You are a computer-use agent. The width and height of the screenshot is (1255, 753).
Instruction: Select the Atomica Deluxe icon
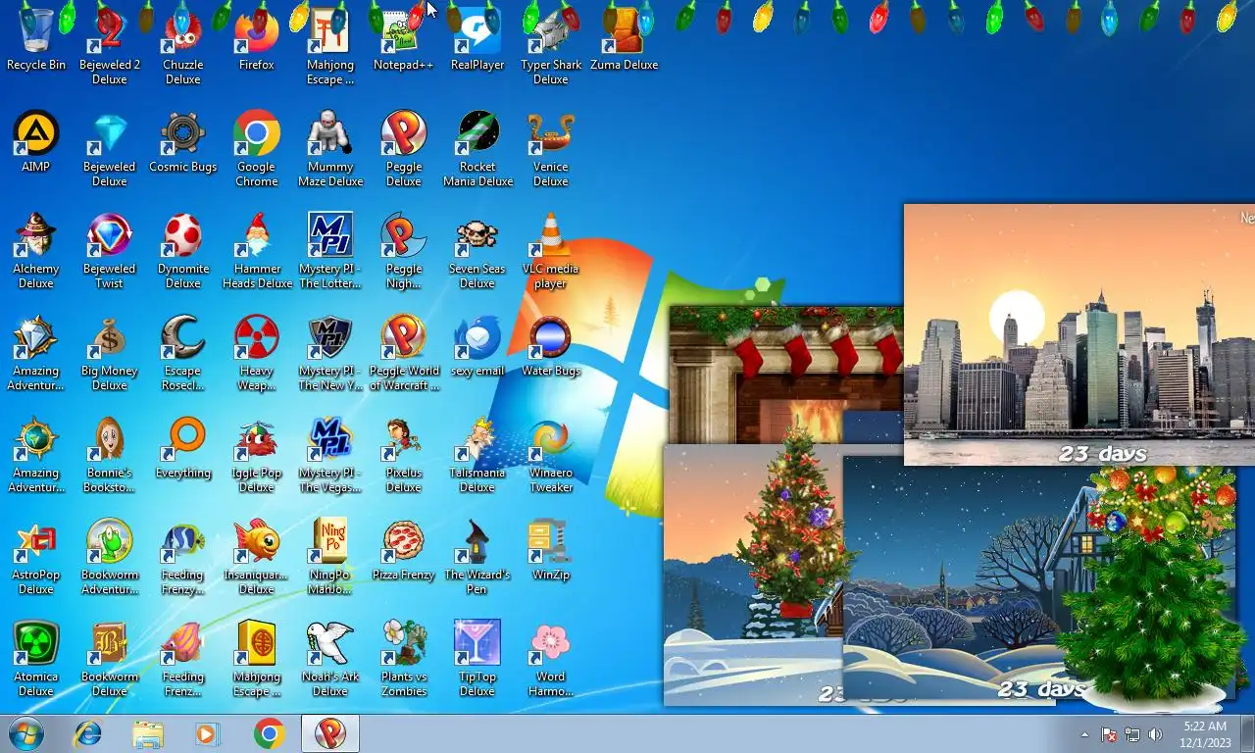pos(36,658)
